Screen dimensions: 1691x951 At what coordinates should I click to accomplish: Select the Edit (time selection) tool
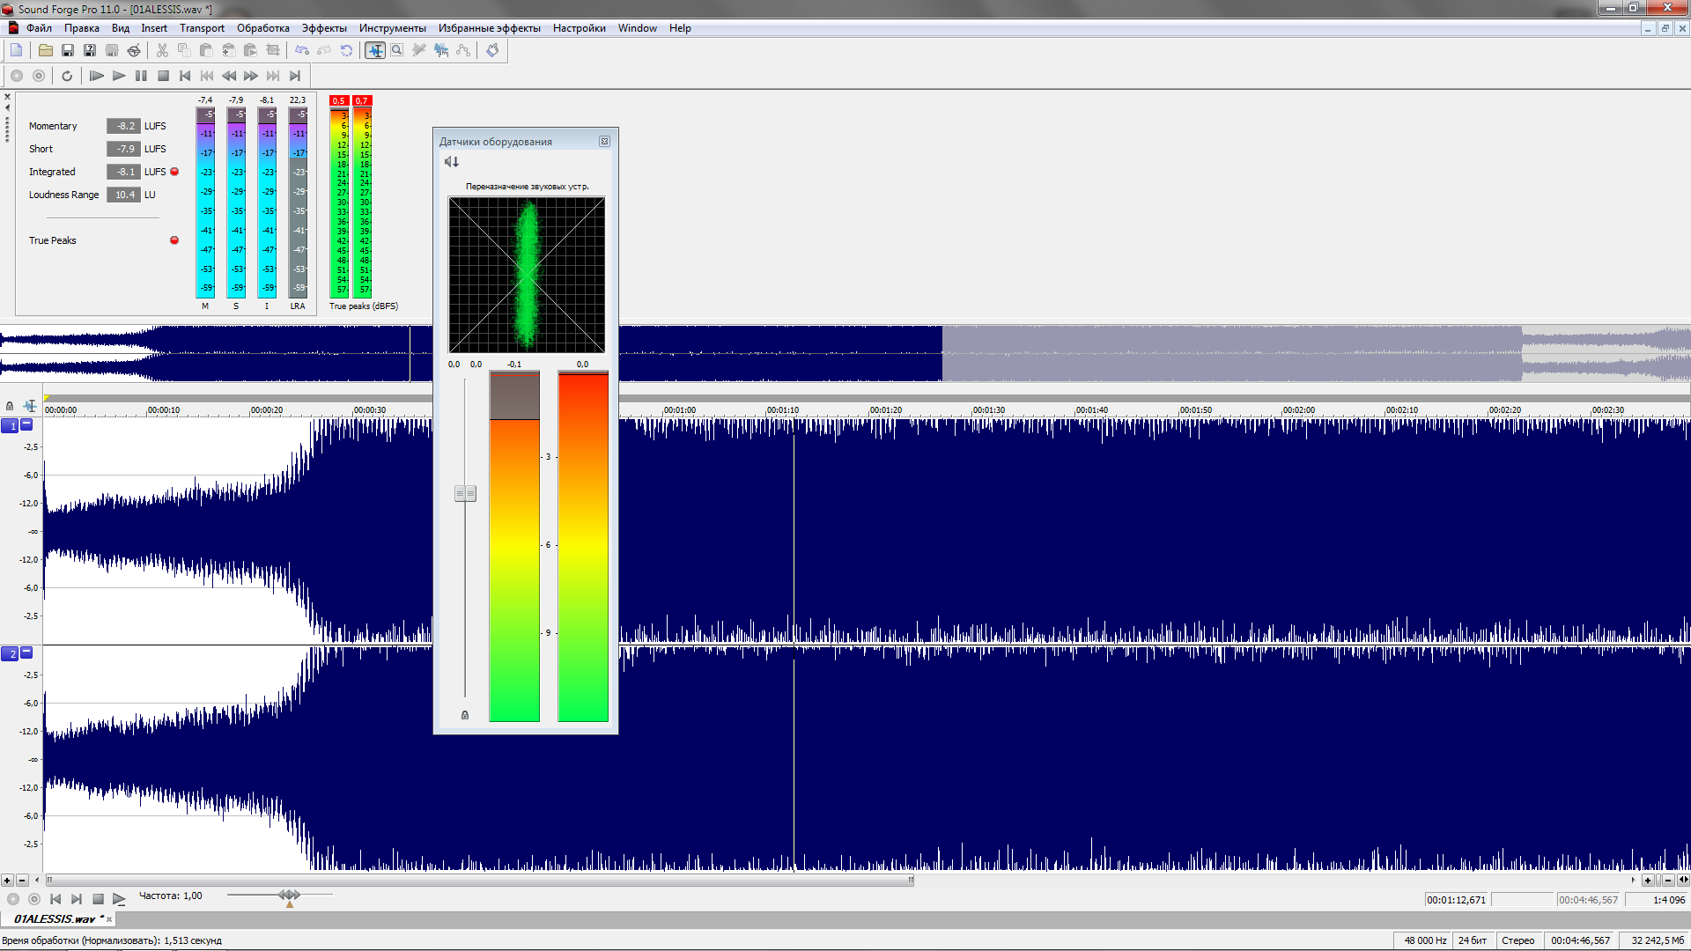coord(375,50)
